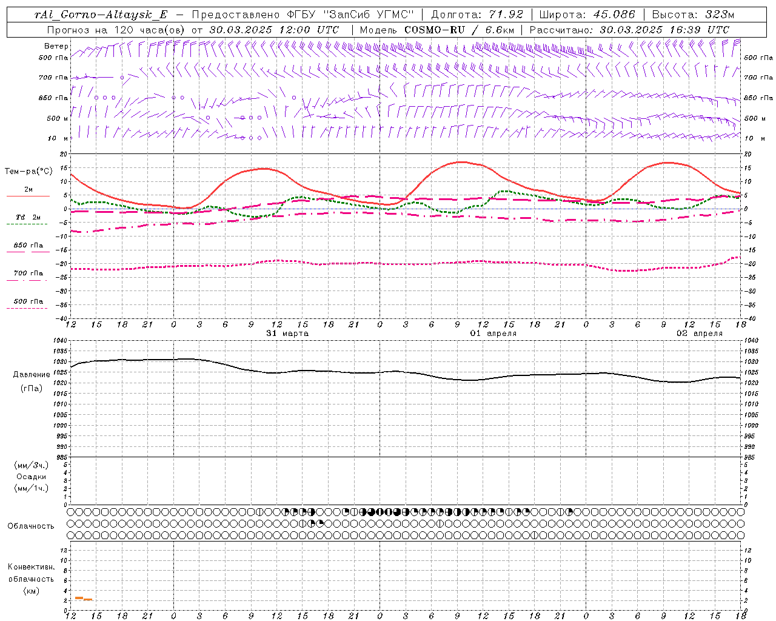The image size is (776, 621).
Task: Click the Тем-ра(°C) axis label
Action: [x=28, y=172]
